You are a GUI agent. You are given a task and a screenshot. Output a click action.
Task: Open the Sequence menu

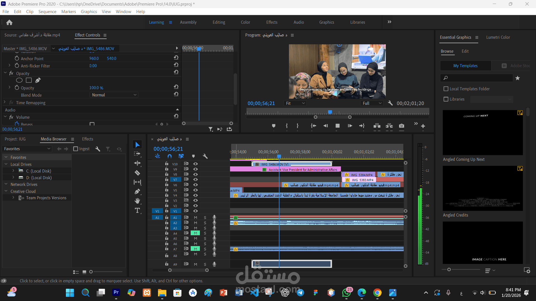click(47, 11)
